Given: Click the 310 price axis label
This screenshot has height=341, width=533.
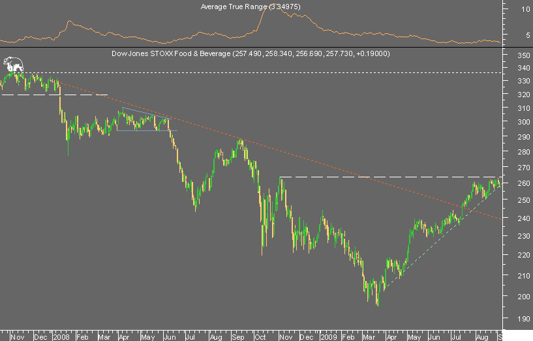Looking at the screenshot, I should tap(524, 108).
